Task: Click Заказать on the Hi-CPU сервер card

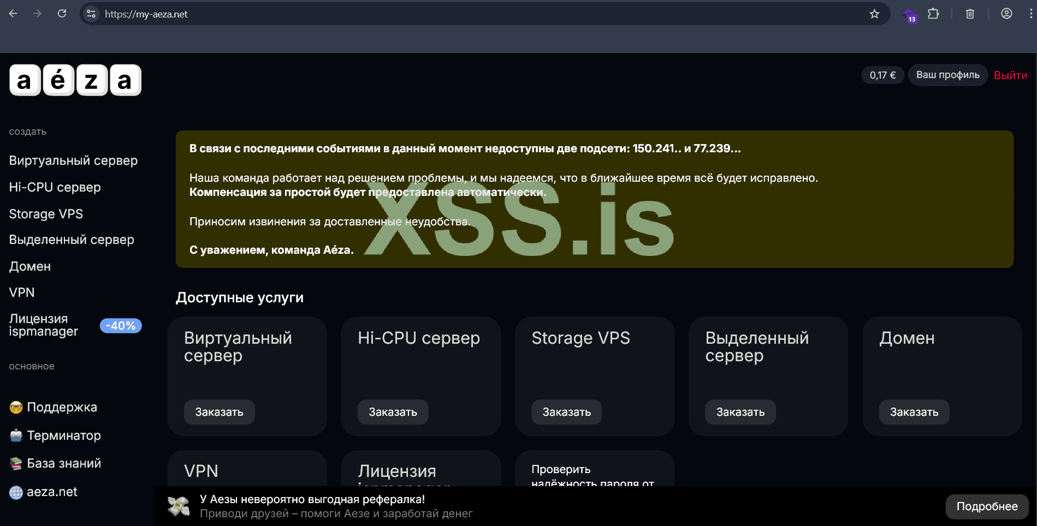Action: tap(393, 412)
